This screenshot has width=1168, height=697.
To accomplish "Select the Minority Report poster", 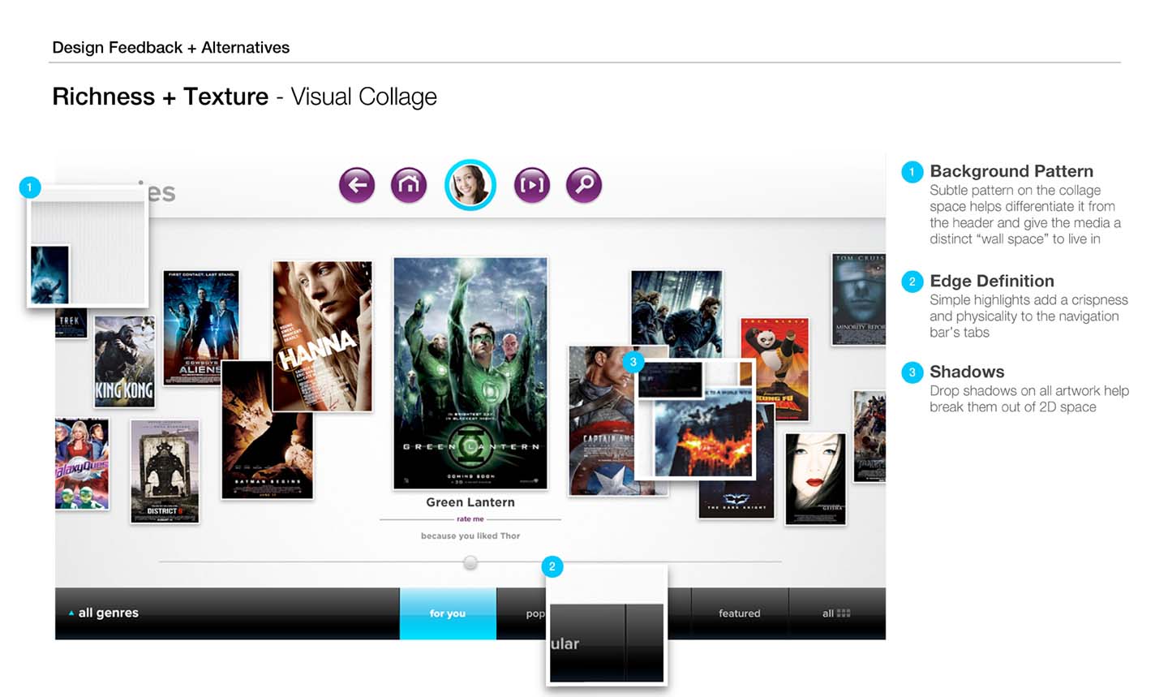I will (858, 299).
